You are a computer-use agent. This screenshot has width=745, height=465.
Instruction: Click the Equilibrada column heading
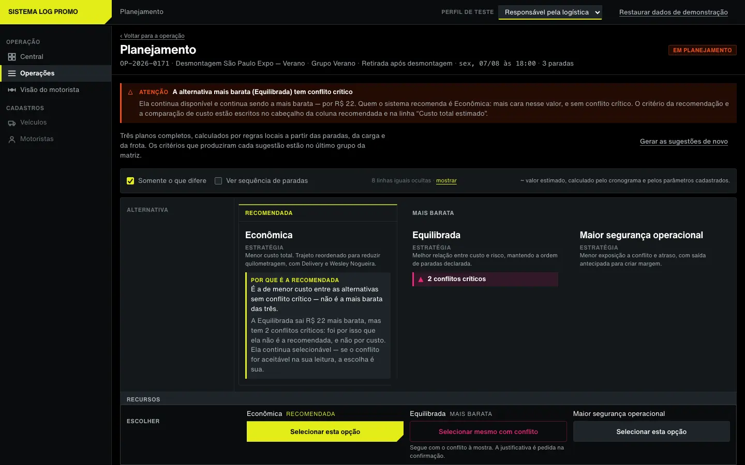click(x=436, y=235)
